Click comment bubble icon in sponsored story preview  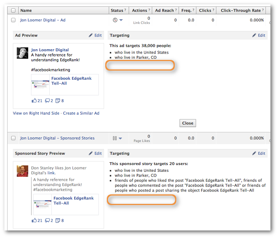47,221
